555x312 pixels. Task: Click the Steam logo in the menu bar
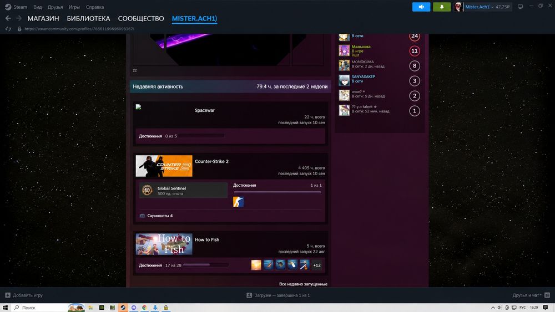pos(8,7)
